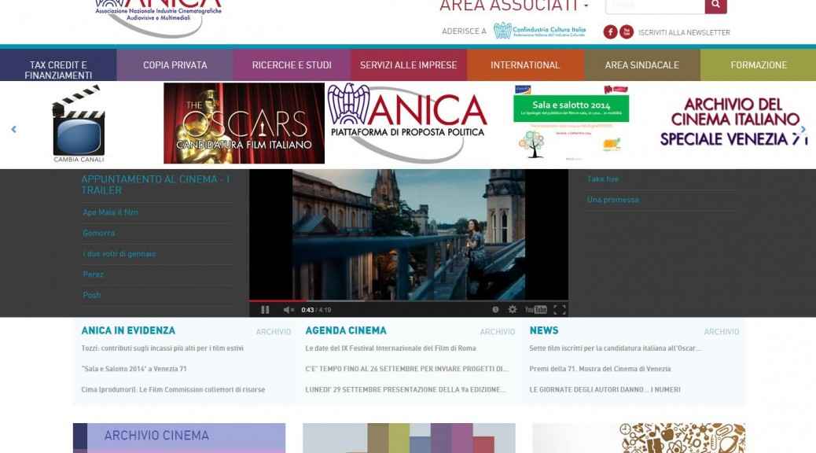Open Tax Credit e Finanziamenti menu

click(58, 65)
